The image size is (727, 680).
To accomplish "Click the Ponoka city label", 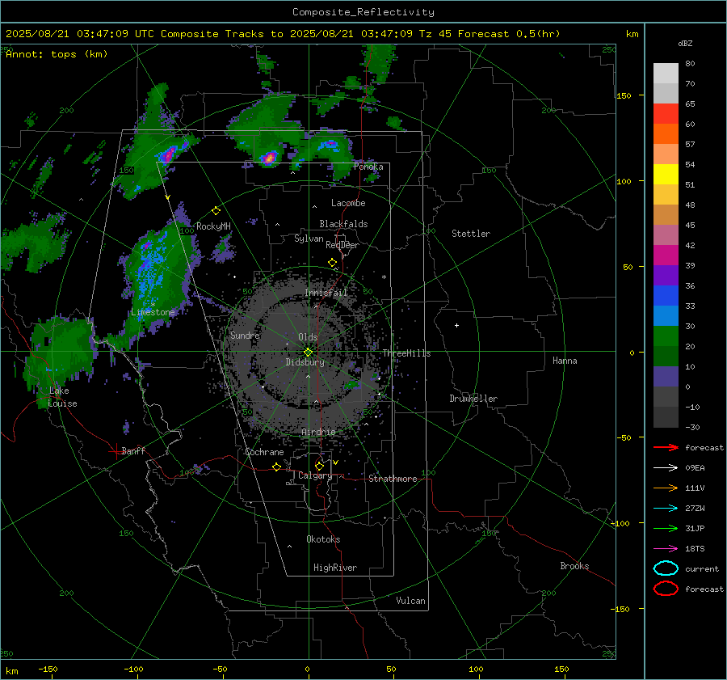I will coord(368,167).
